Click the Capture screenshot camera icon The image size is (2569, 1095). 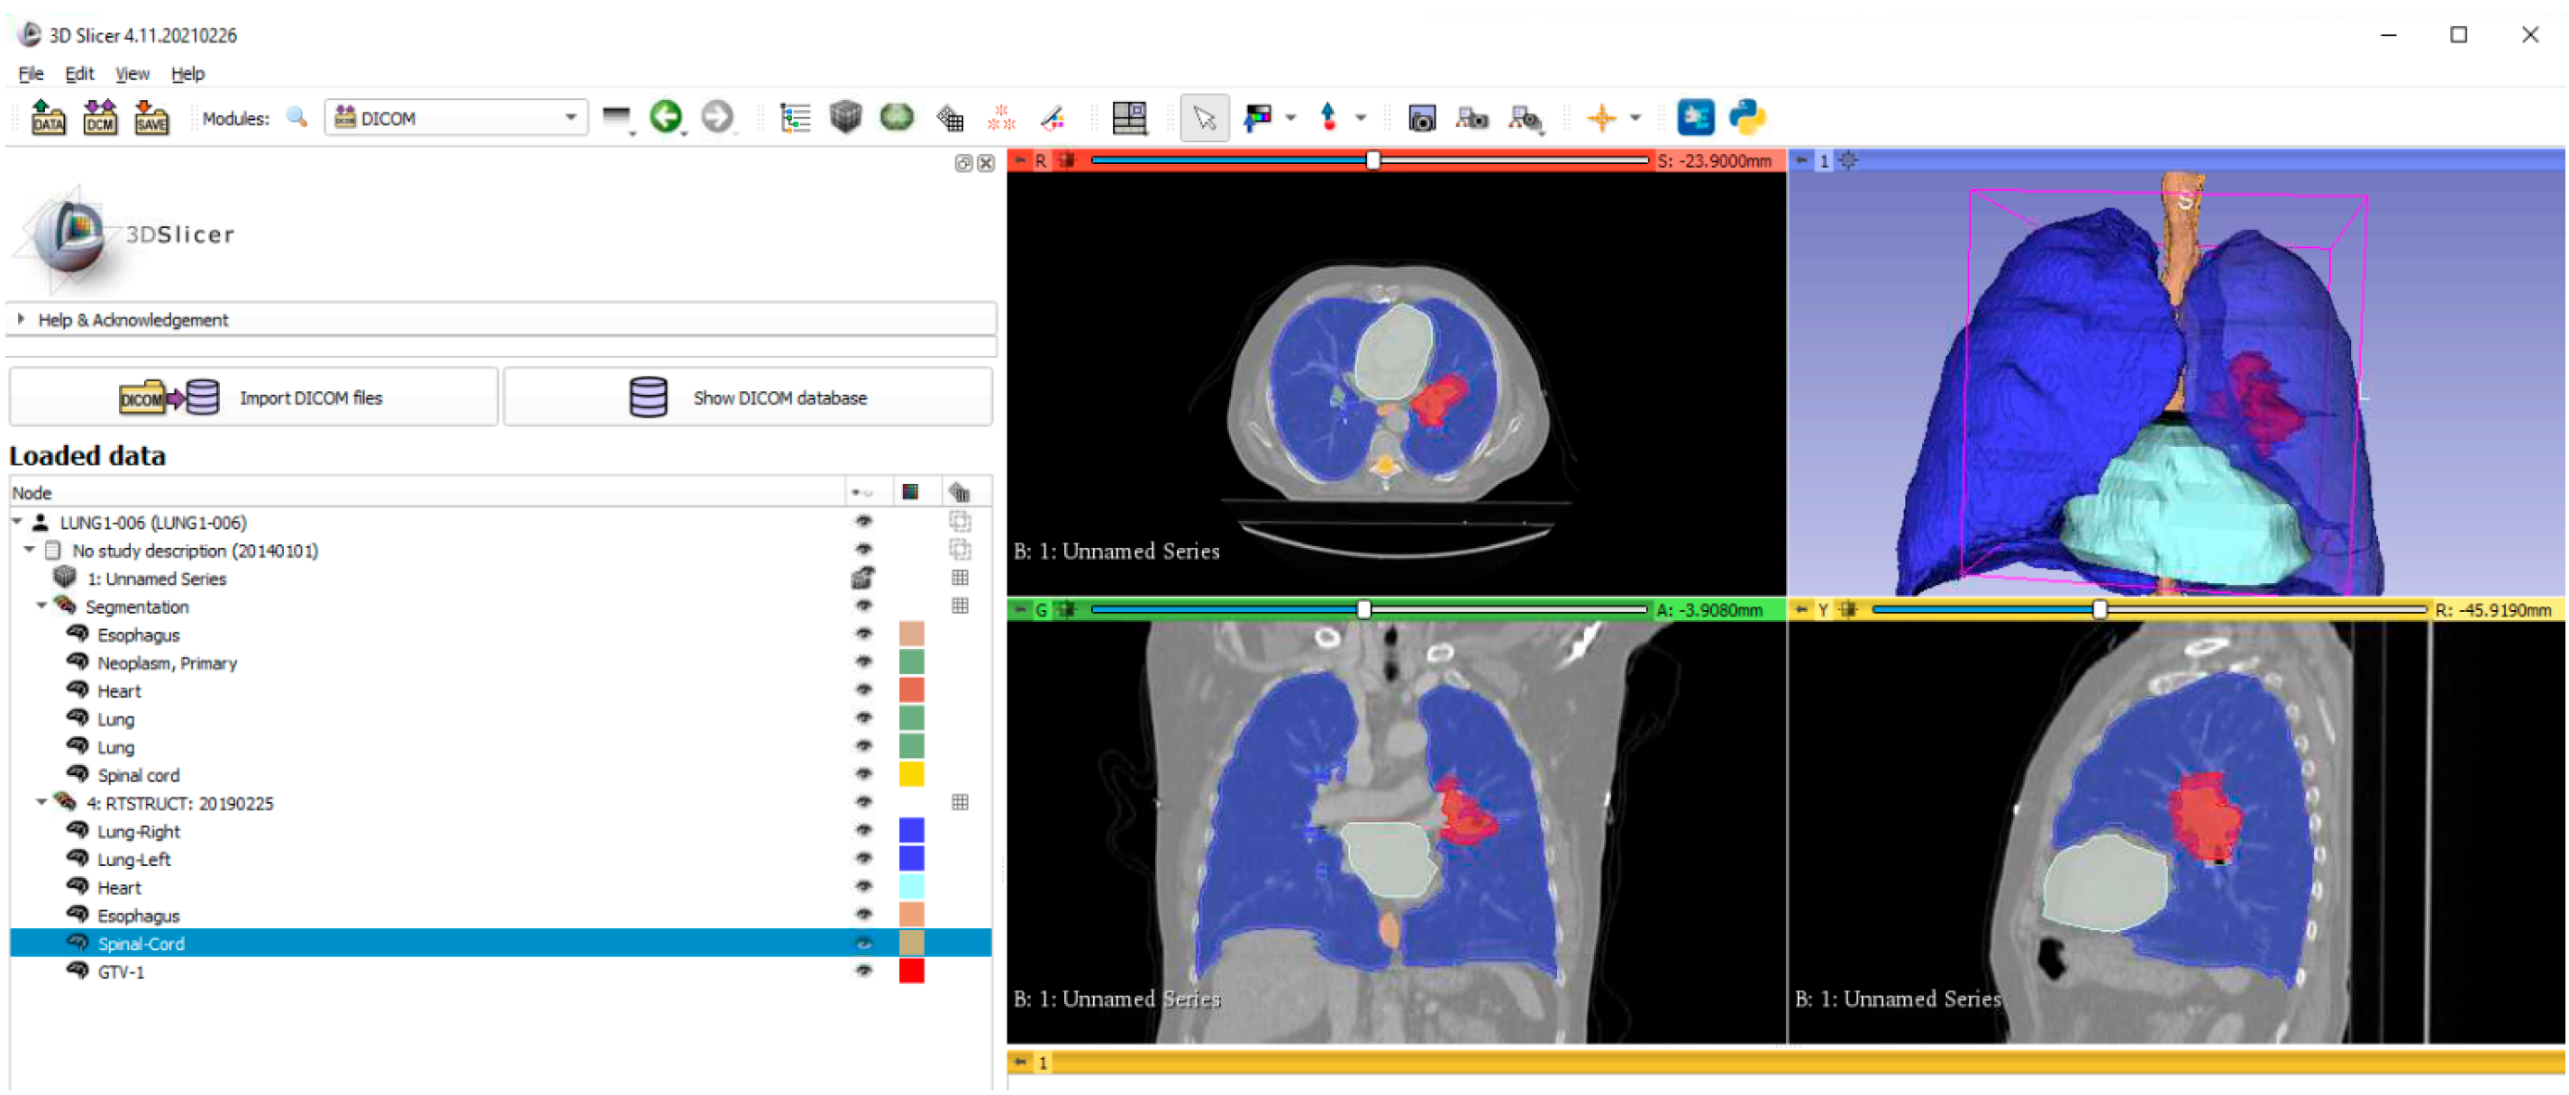tap(1421, 119)
